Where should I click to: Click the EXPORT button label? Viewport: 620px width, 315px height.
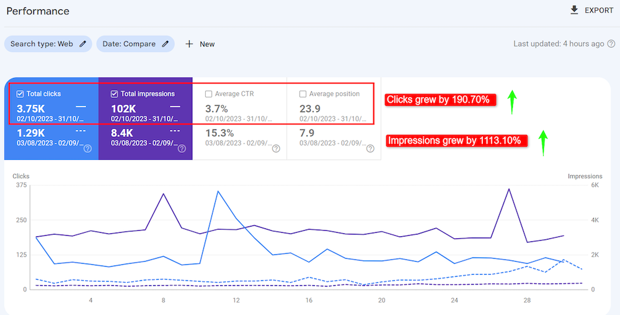click(x=599, y=11)
